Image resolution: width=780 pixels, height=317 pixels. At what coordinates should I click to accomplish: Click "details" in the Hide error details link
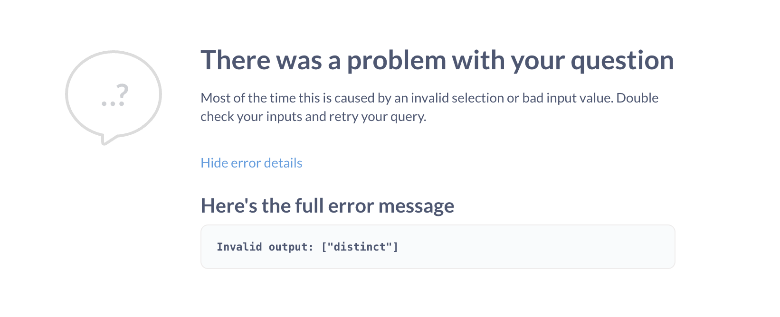[283, 163]
